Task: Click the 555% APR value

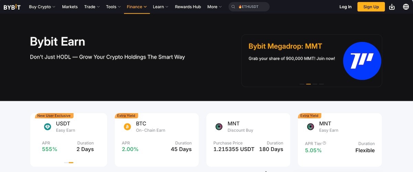Action: [50, 149]
